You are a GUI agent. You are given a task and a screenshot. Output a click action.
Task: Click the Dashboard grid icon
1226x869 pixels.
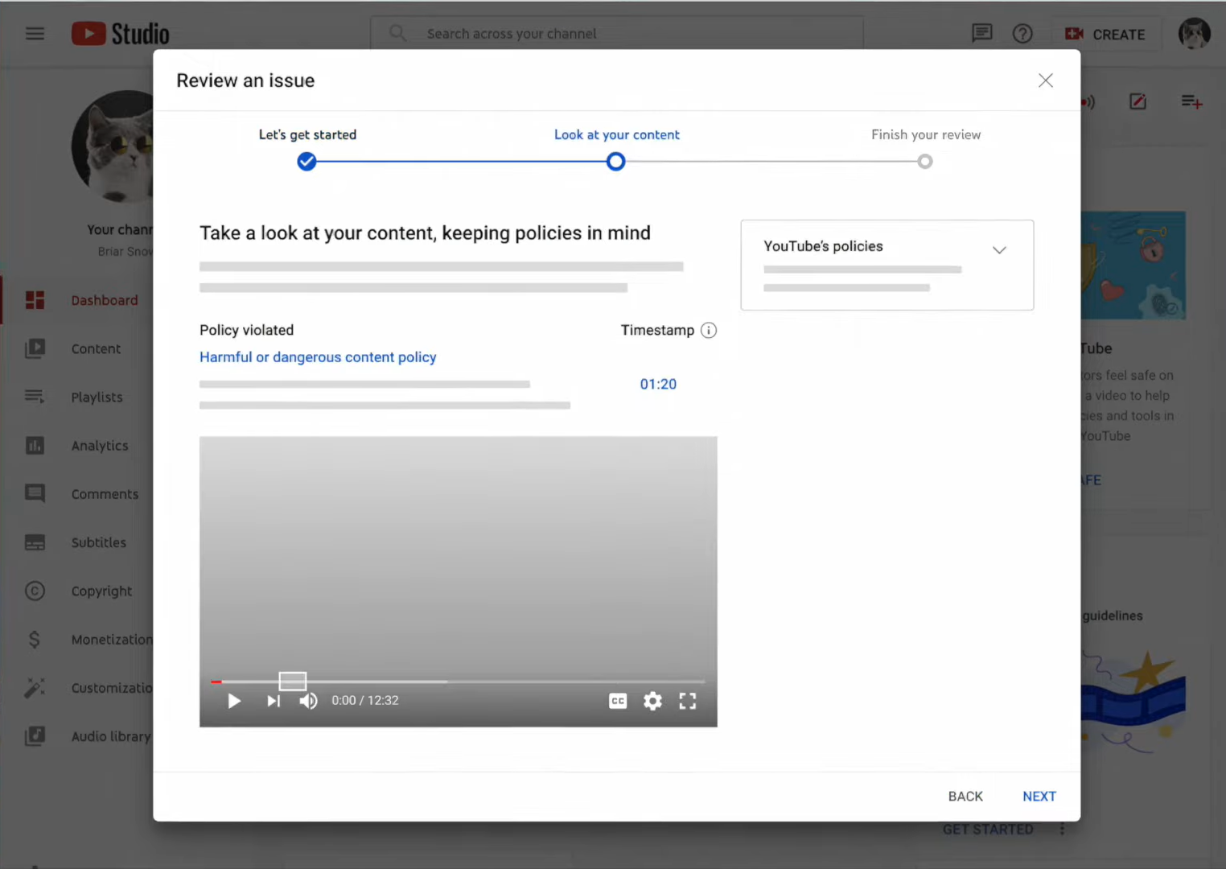(x=35, y=300)
